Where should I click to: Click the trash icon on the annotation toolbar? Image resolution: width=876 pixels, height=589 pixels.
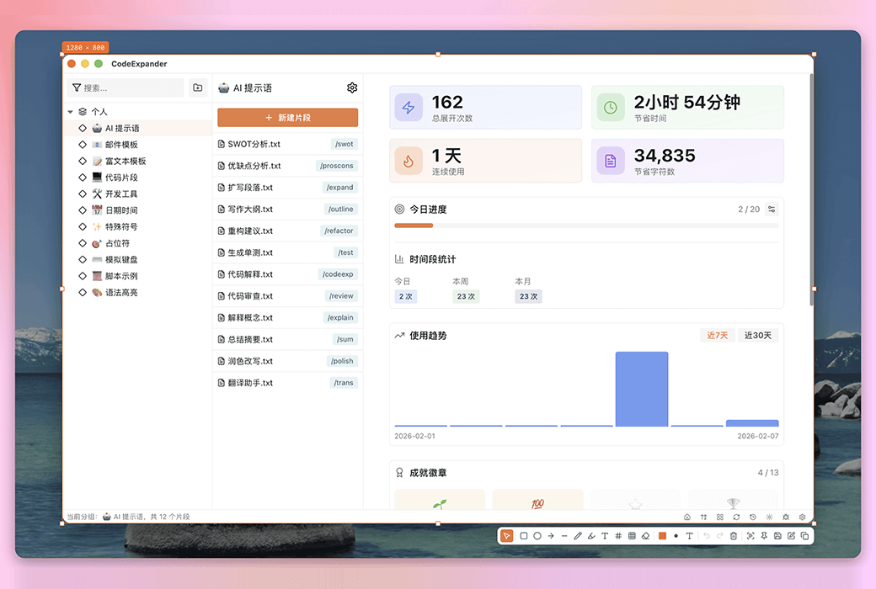733,536
